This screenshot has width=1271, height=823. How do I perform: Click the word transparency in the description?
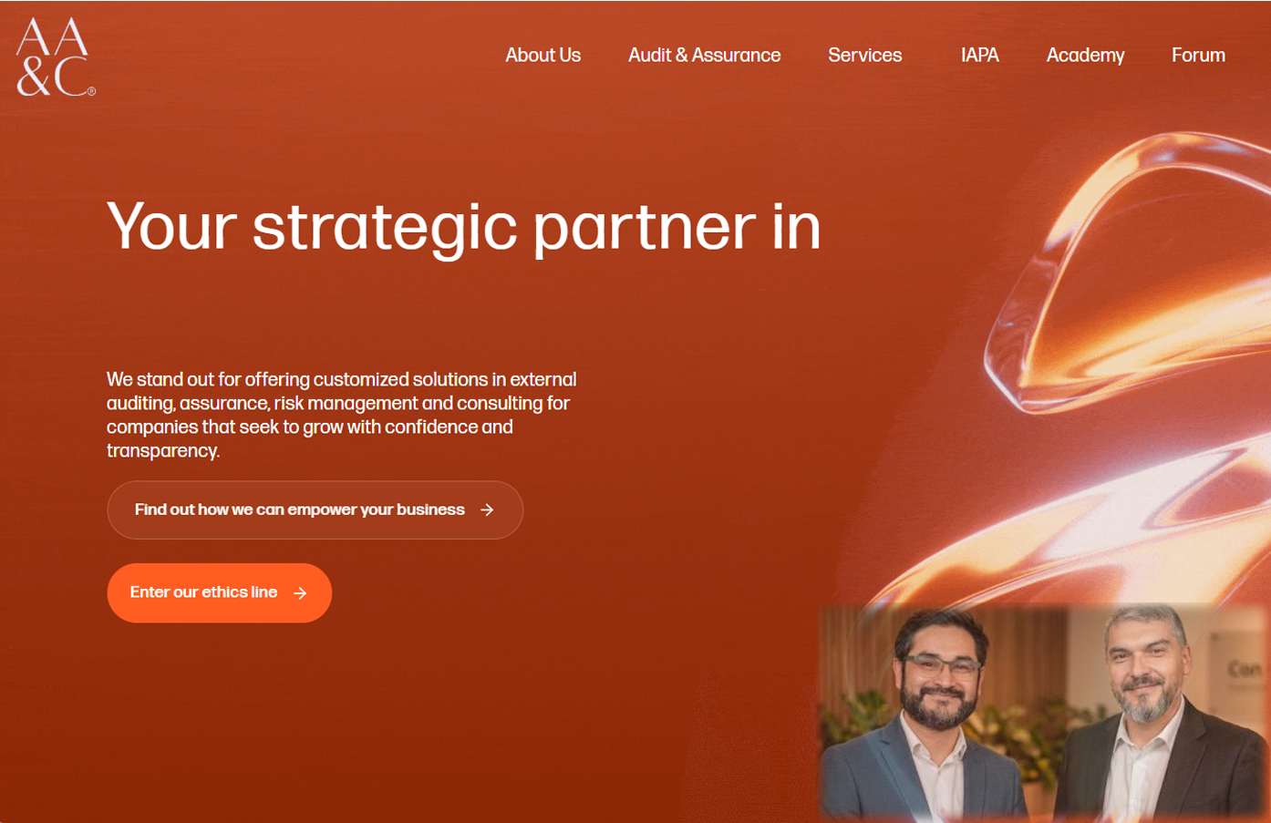click(162, 451)
